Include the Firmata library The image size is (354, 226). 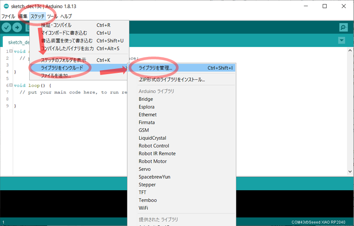pyautogui.click(x=182, y=122)
